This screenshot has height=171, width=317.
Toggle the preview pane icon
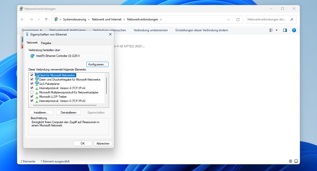tap(285, 30)
